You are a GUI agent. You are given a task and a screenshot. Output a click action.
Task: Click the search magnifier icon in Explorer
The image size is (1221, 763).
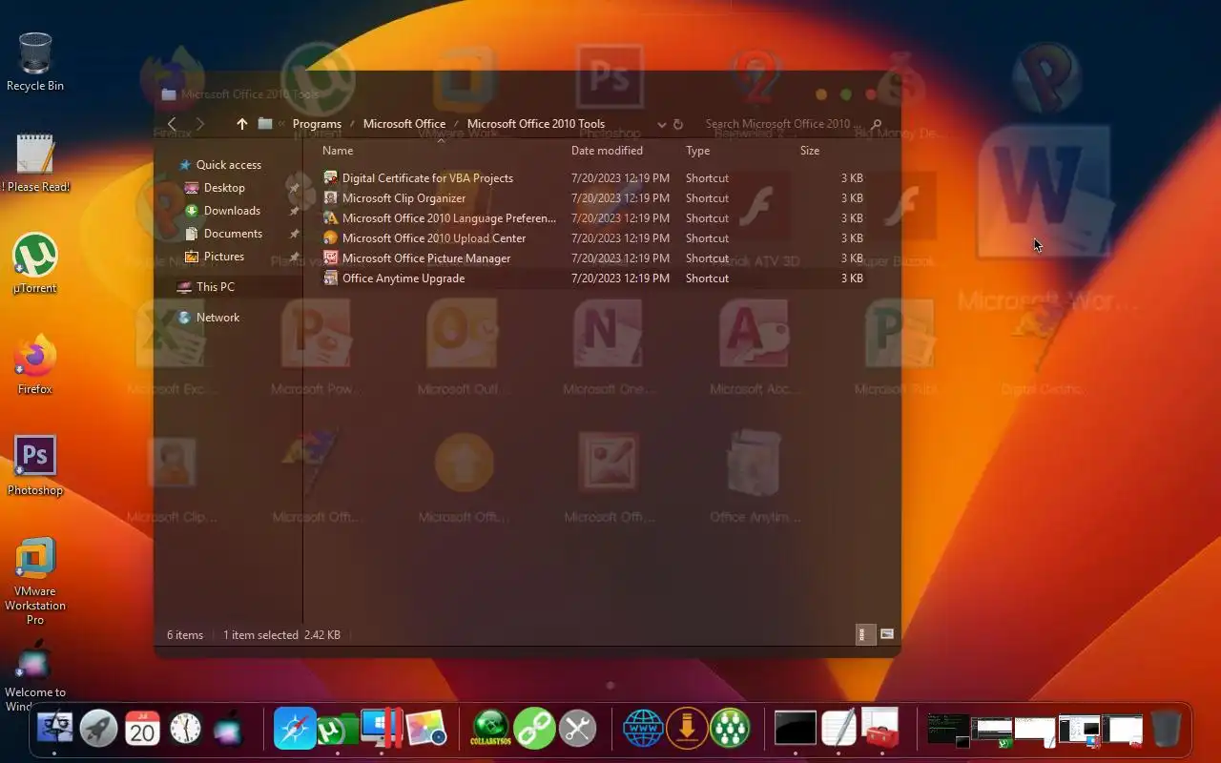point(877,124)
